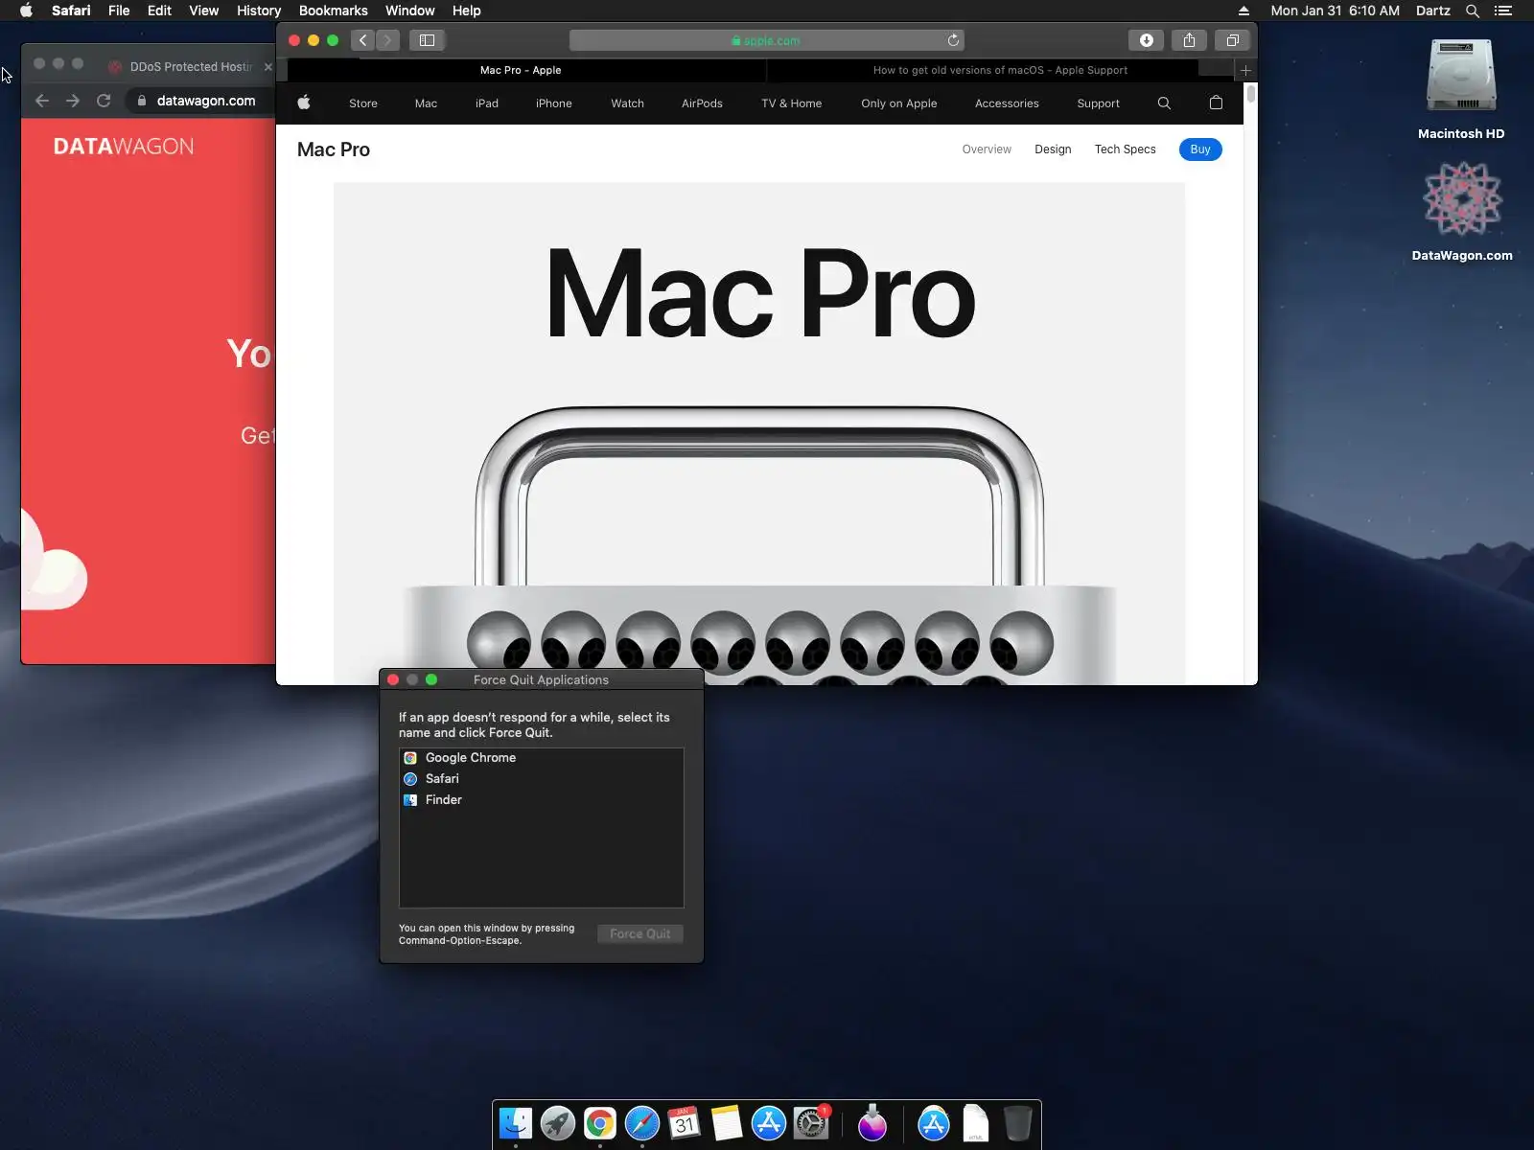Open search on the apple.com navigation

point(1164,103)
